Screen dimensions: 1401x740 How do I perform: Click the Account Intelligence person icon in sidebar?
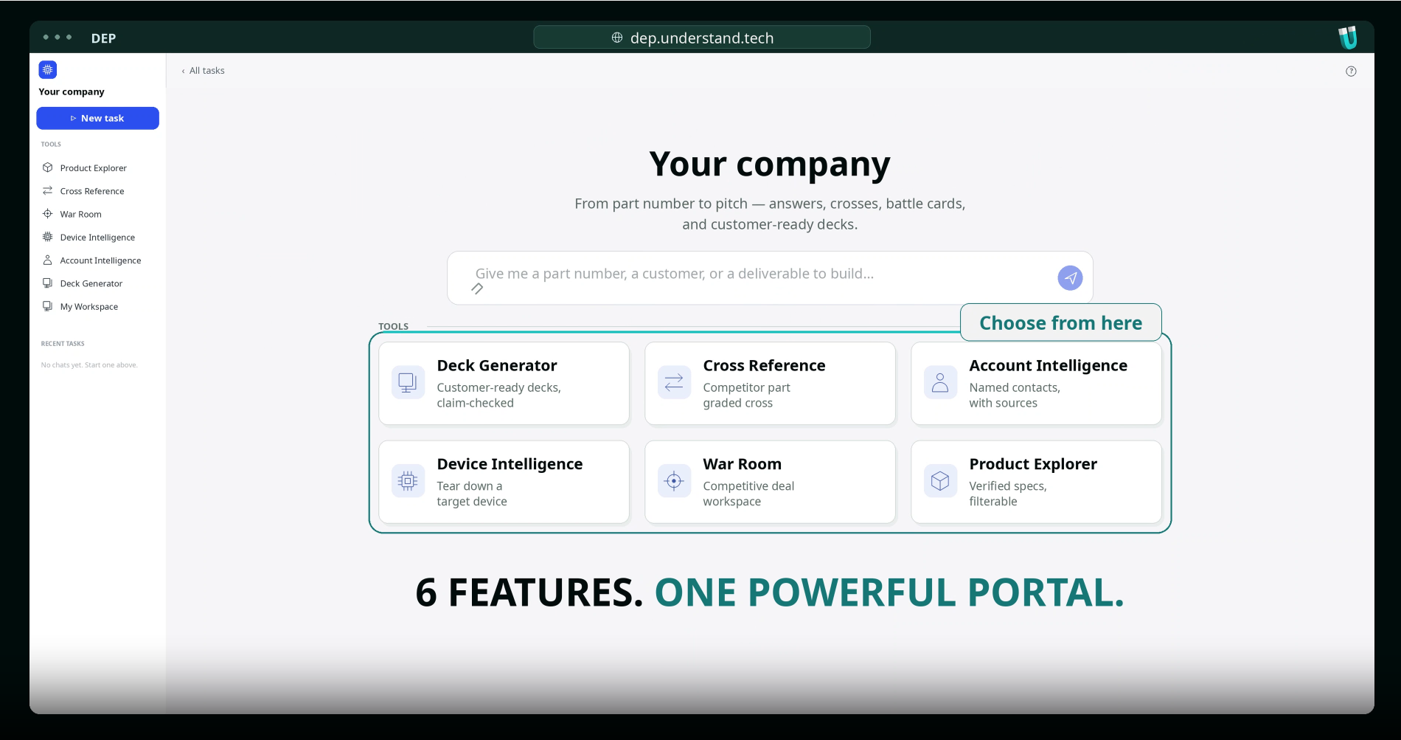[x=48, y=260]
